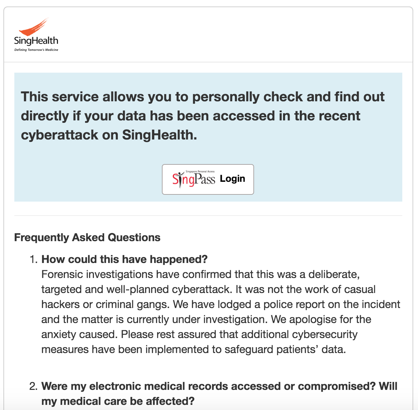The height and width of the screenshot is (410, 418).
Task: Click the 'targeted and well-planned cyberattack' line
Action: (x=208, y=289)
